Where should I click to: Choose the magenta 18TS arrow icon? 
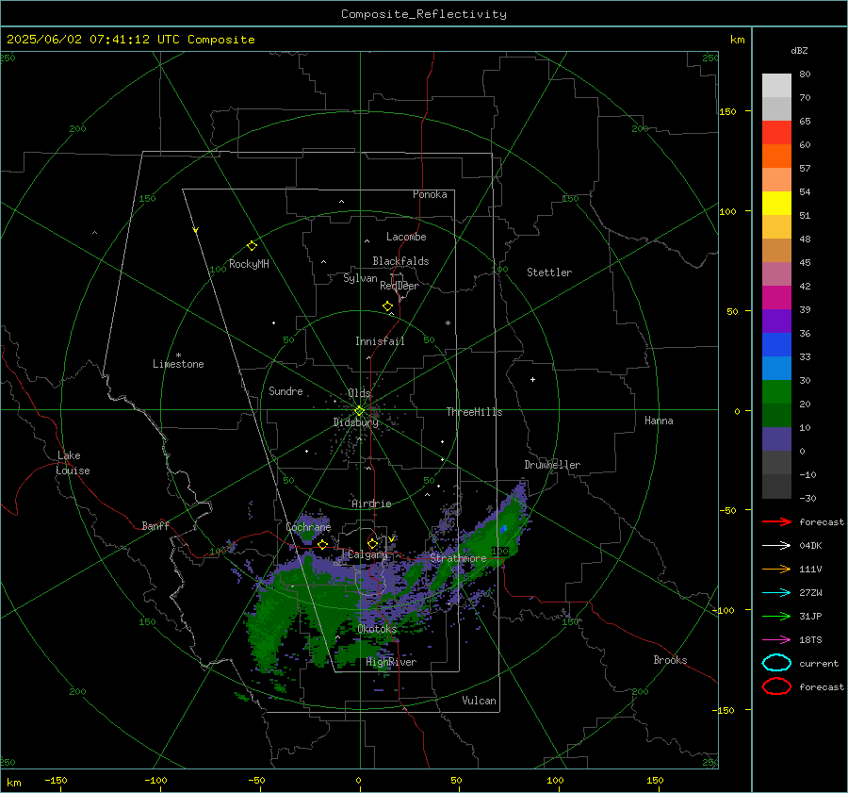[776, 640]
